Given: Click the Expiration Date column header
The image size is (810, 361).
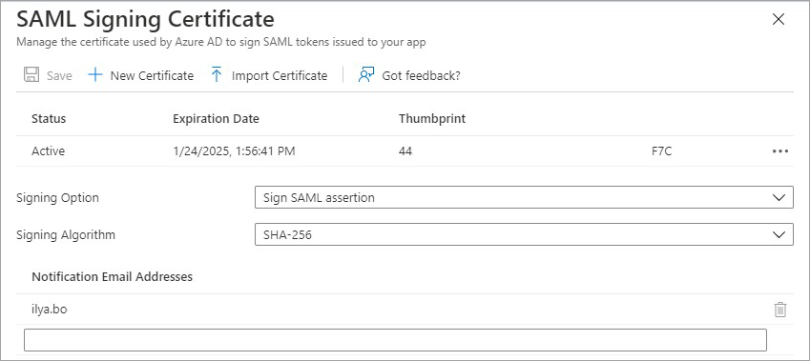Looking at the screenshot, I should tap(216, 119).
